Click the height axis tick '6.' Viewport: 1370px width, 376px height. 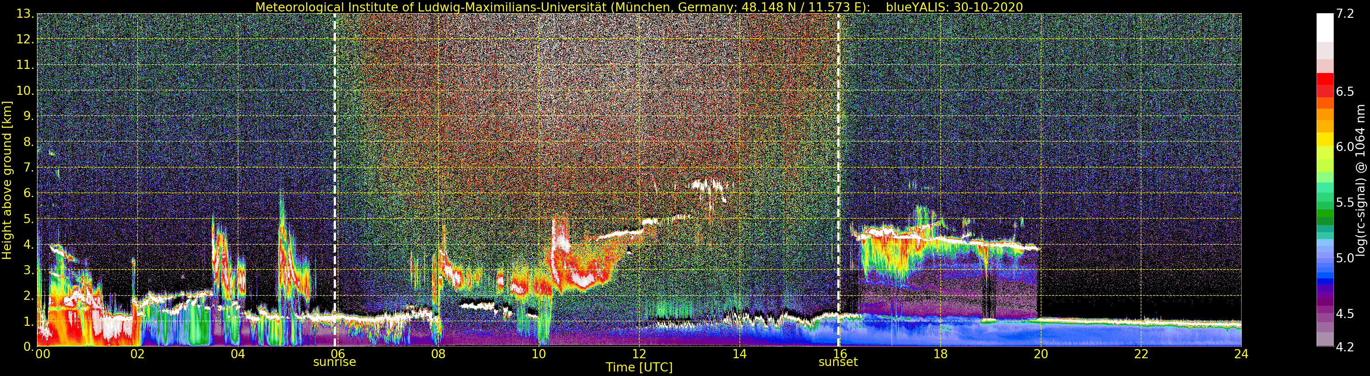29,193
